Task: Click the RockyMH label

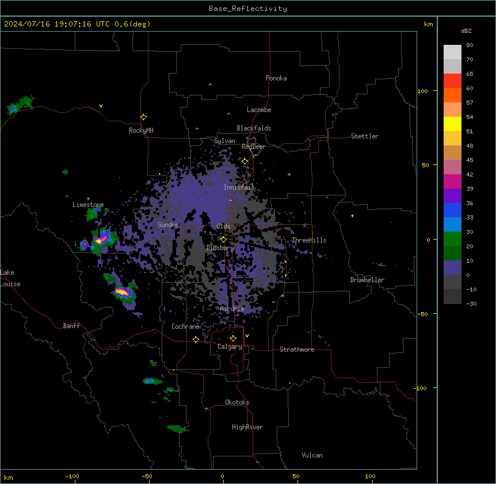Action: click(141, 130)
